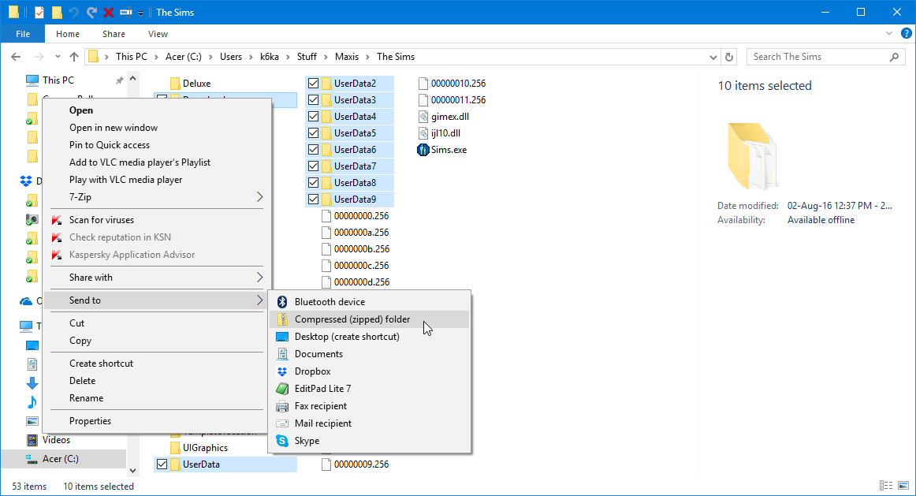Image resolution: width=916 pixels, height=496 pixels.
Task: Click the red Delete X icon in title bar
Action: pyautogui.click(x=108, y=13)
